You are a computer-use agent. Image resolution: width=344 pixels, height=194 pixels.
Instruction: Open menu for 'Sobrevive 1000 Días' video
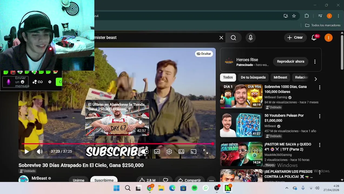[320, 88]
